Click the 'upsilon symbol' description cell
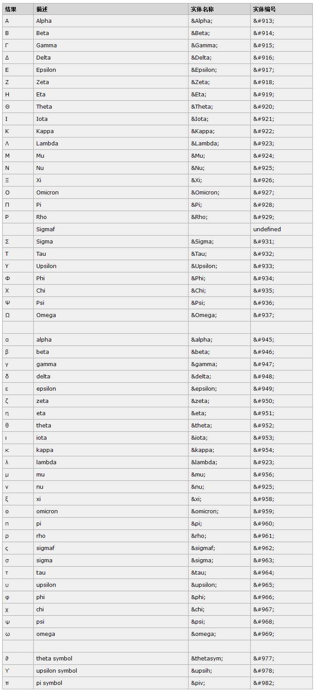315x695 pixels. pyautogui.click(x=56, y=671)
